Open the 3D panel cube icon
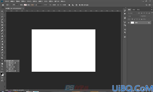 125,37
